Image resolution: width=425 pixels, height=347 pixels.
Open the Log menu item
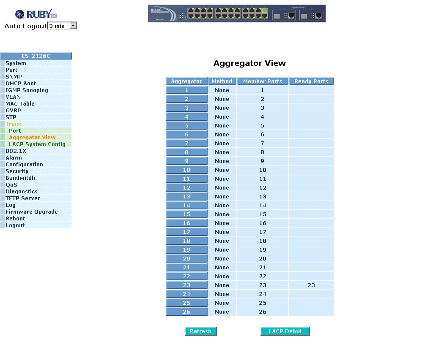point(10,205)
